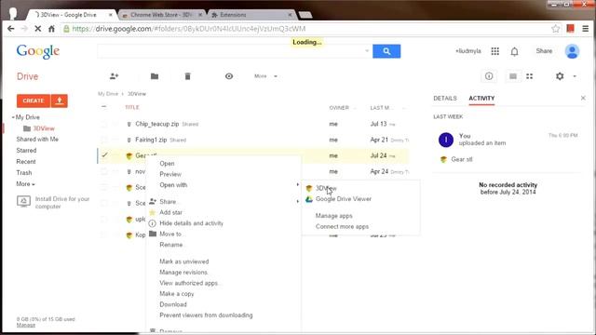The width and height of the screenshot is (596, 335).
Task: Open the Chrome hamburger menu
Action: coord(586,29)
